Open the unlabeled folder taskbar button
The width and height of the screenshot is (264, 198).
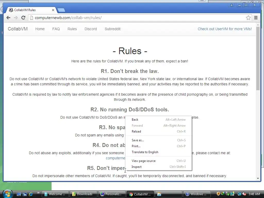(168, 194)
